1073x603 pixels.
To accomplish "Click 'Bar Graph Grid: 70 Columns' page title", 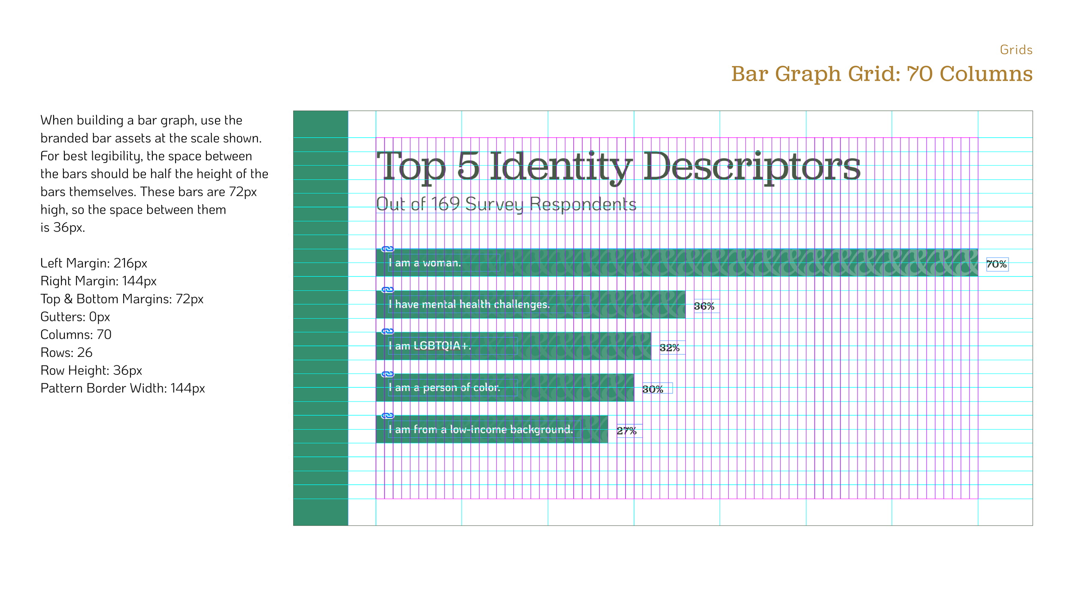I will tap(882, 74).
